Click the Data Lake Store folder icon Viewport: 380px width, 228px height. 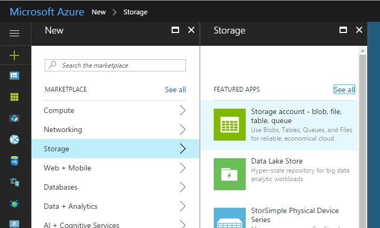click(x=230, y=174)
